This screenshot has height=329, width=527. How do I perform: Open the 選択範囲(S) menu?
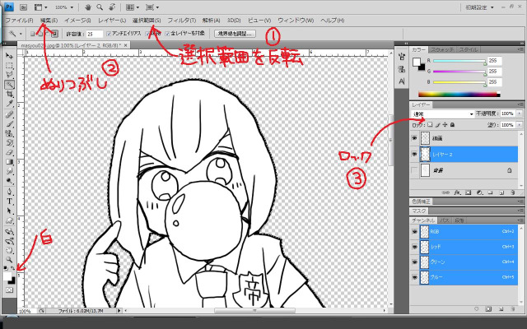coord(146,19)
